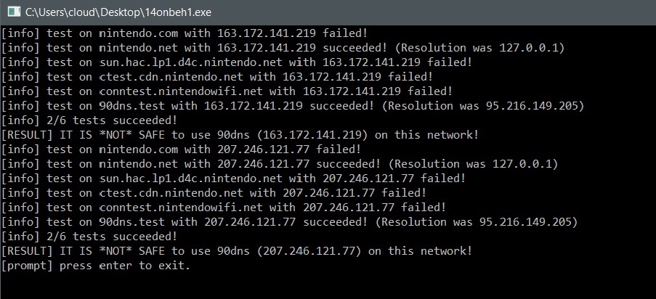The image size is (656, 299).
Task: Click ctest.cdn.nintendo.net line for 207.246.121.77
Action: tap(214, 193)
